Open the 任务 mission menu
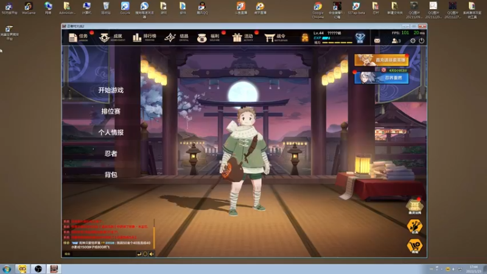Viewport: 487px width, 274px height. point(79,38)
